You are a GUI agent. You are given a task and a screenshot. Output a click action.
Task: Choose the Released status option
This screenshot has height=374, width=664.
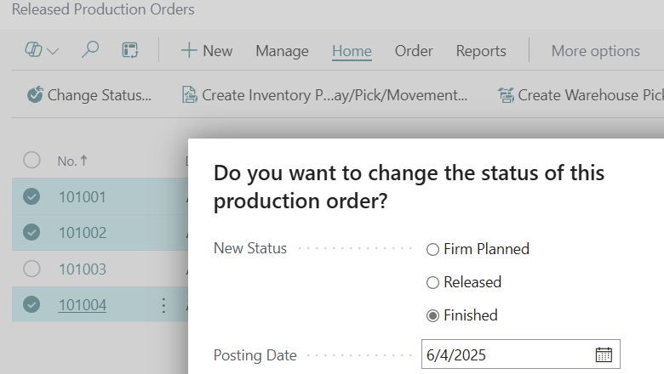pos(432,283)
